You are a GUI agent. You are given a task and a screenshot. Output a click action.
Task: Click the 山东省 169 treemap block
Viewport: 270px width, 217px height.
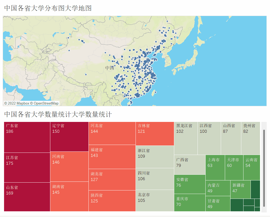[x=27, y=197]
